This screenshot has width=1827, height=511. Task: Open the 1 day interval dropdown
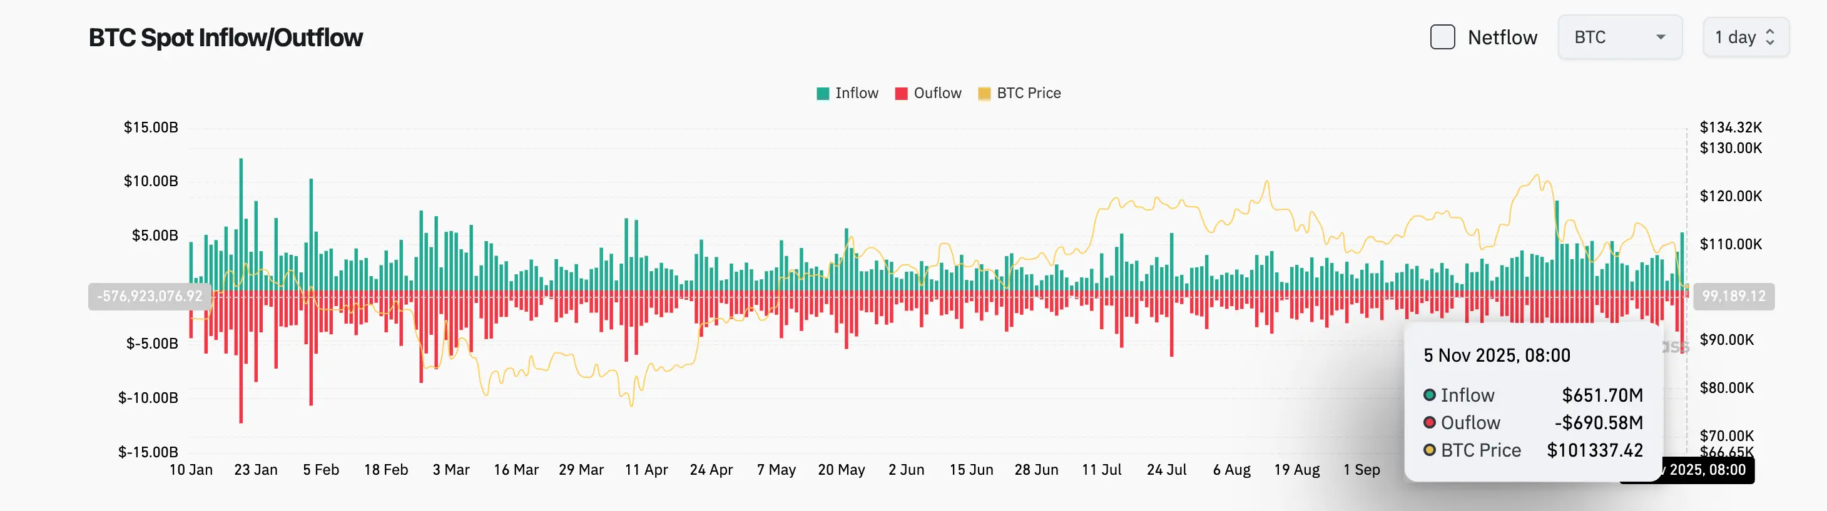(x=1746, y=37)
